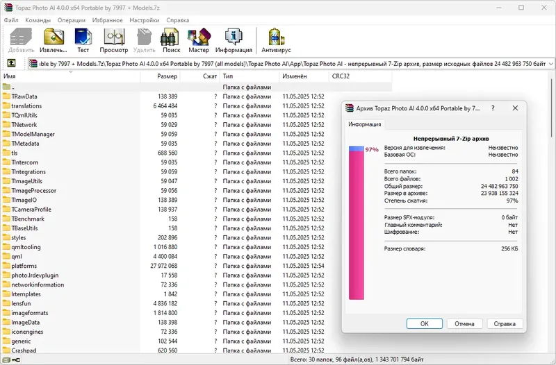Sort by the Сжат column header
Screen dimensions: 556x365
click(200, 76)
